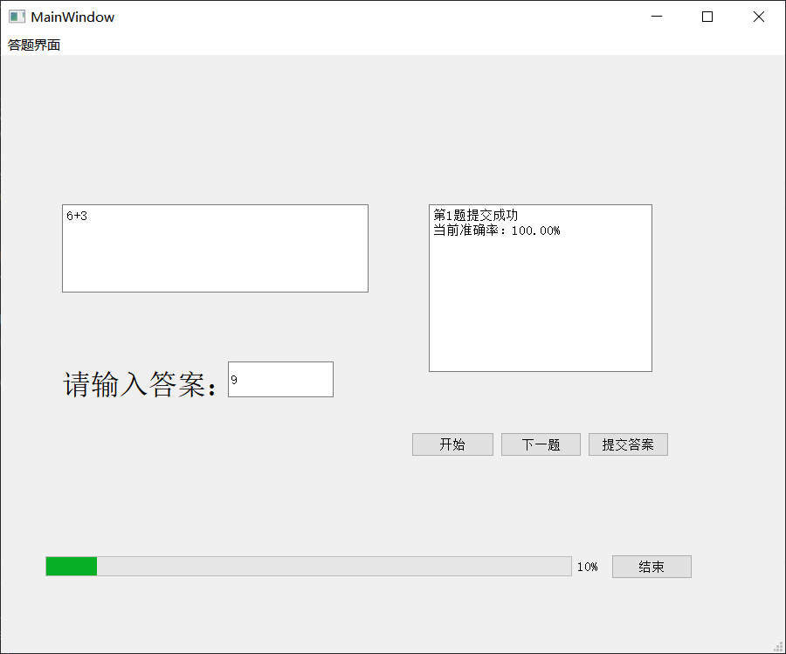786x654 pixels.
Task: Click the window icon in the title bar
Action: (15, 16)
